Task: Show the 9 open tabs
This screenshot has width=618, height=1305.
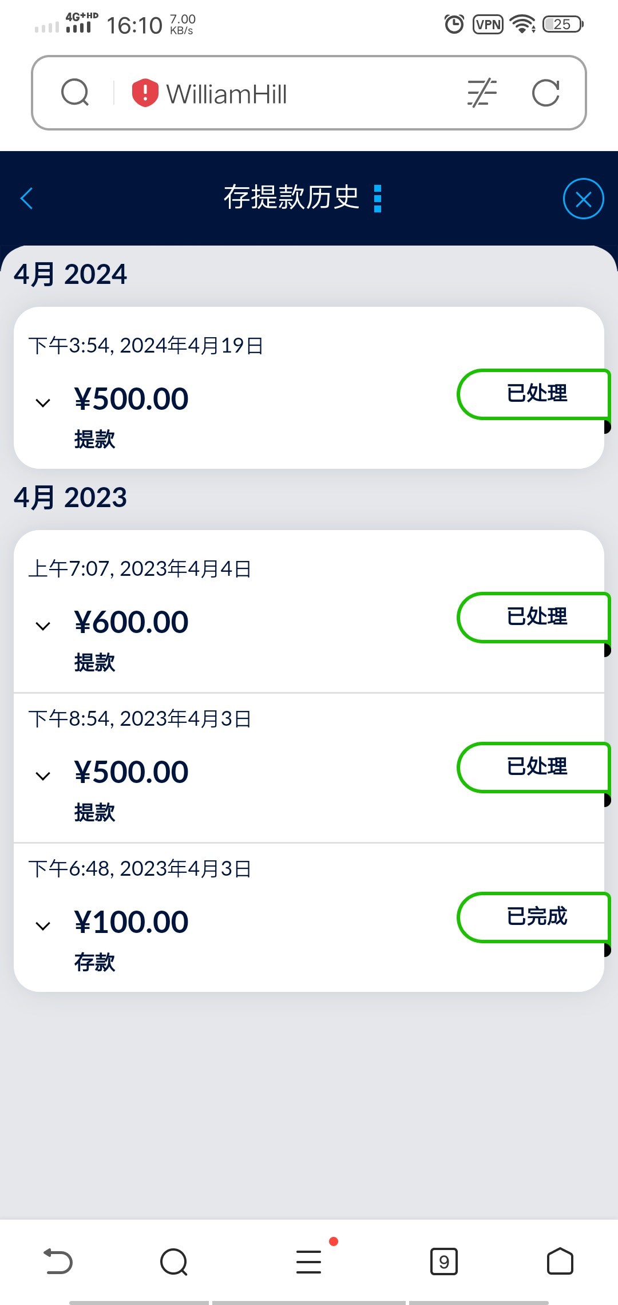Action: [443, 1261]
